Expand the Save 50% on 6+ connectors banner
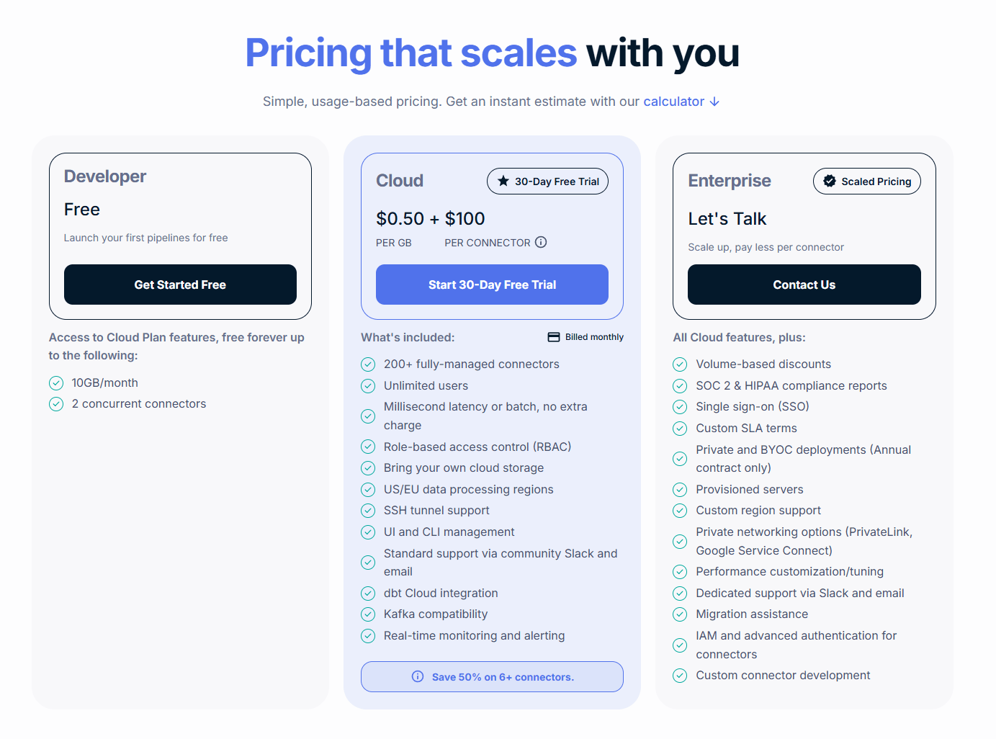Viewport: 996px width, 739px height. (x=492, y=676)
